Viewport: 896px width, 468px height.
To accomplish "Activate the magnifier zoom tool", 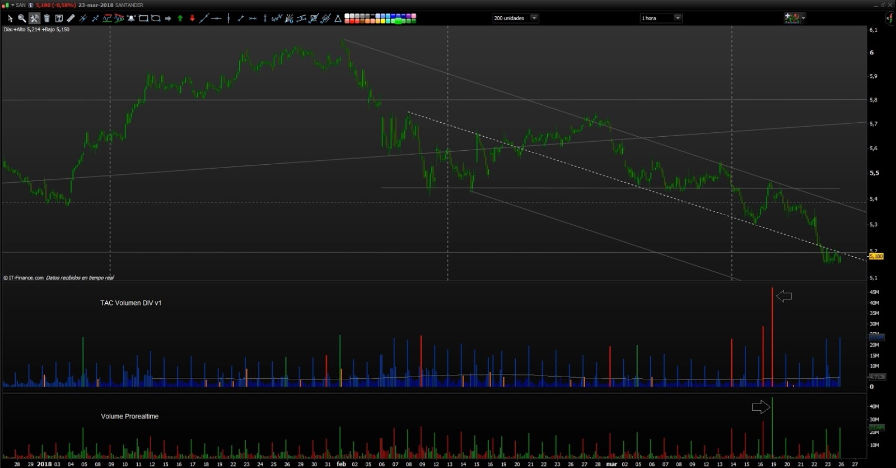I will [x=22, y=18].
